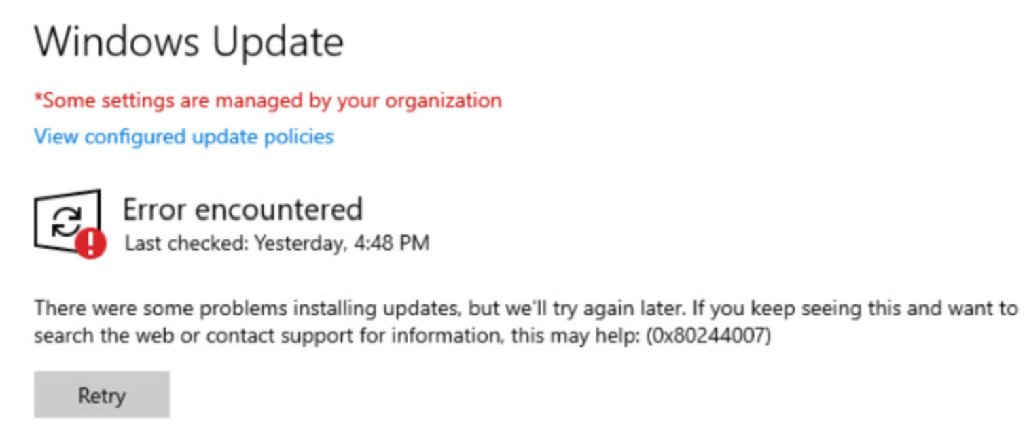Click the red managed by organization notice
Viewport: 1027px width, 435px height.
[x=268, y=101]
